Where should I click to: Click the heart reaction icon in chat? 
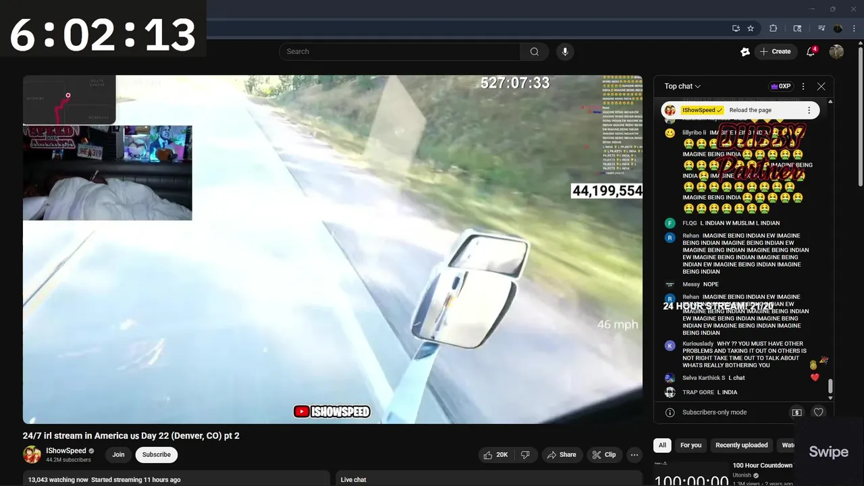coord(818,412)
